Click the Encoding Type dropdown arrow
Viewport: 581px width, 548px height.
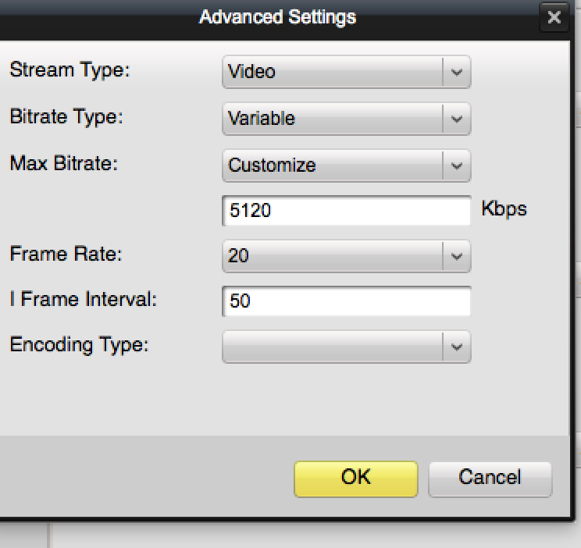point(457,347)
